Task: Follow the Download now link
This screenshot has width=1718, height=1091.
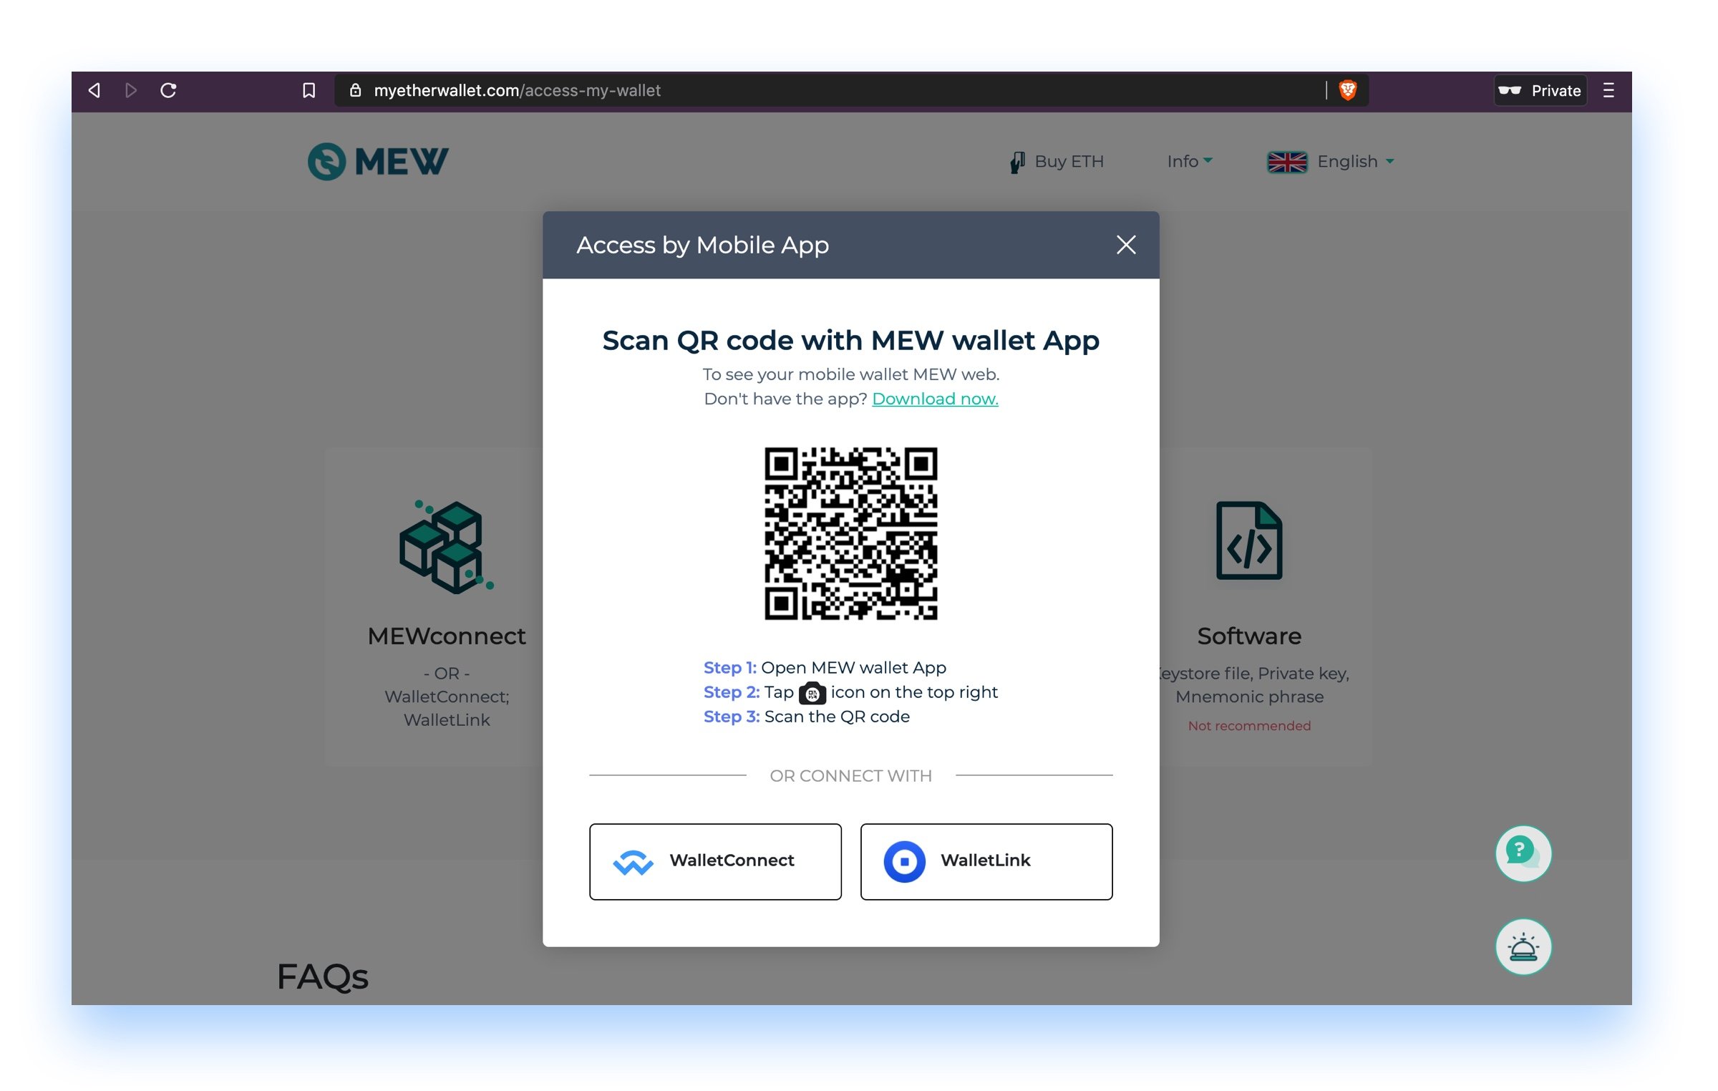Action: [935, 399]
